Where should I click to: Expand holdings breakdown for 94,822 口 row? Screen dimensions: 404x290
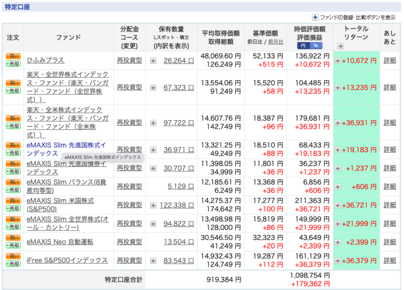coord(154,224)
